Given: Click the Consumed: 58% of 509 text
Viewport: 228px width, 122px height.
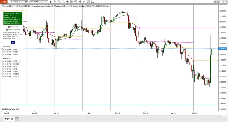Looking at the screenshot, I should [x=11, y=33].
